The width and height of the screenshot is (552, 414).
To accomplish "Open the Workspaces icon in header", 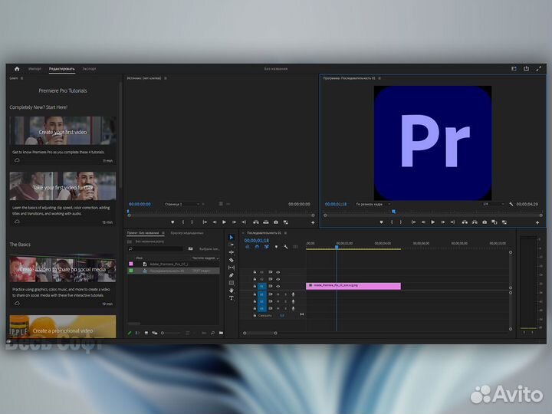I will [x=514, y=69].
